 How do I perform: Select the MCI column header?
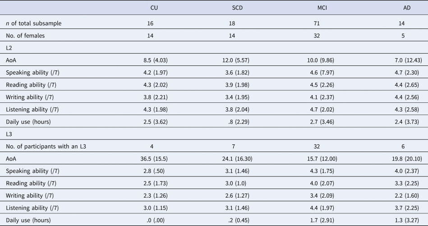322,8
